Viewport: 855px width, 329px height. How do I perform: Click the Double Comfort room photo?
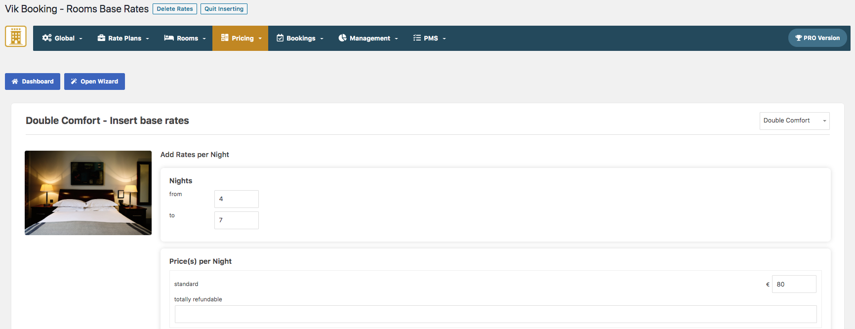tap(88, 193)
